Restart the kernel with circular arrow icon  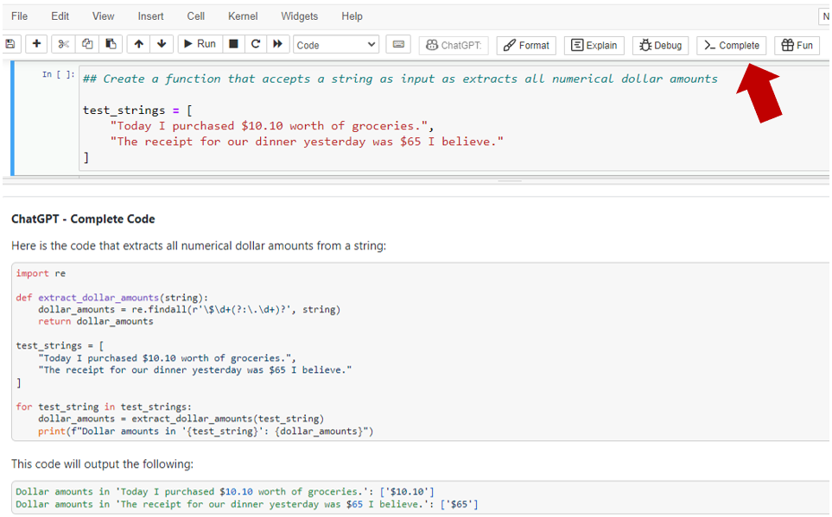tap(256, 44)
